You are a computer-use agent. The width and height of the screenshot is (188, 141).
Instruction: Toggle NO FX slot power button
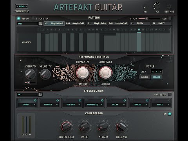click(x=169, y=100)
